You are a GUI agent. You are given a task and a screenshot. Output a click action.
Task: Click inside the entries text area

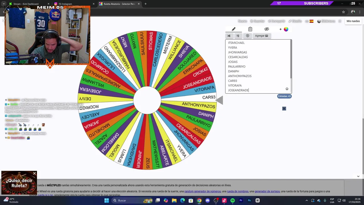tap(258, 66)
